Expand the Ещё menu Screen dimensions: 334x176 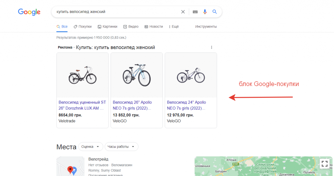point(174,27)
